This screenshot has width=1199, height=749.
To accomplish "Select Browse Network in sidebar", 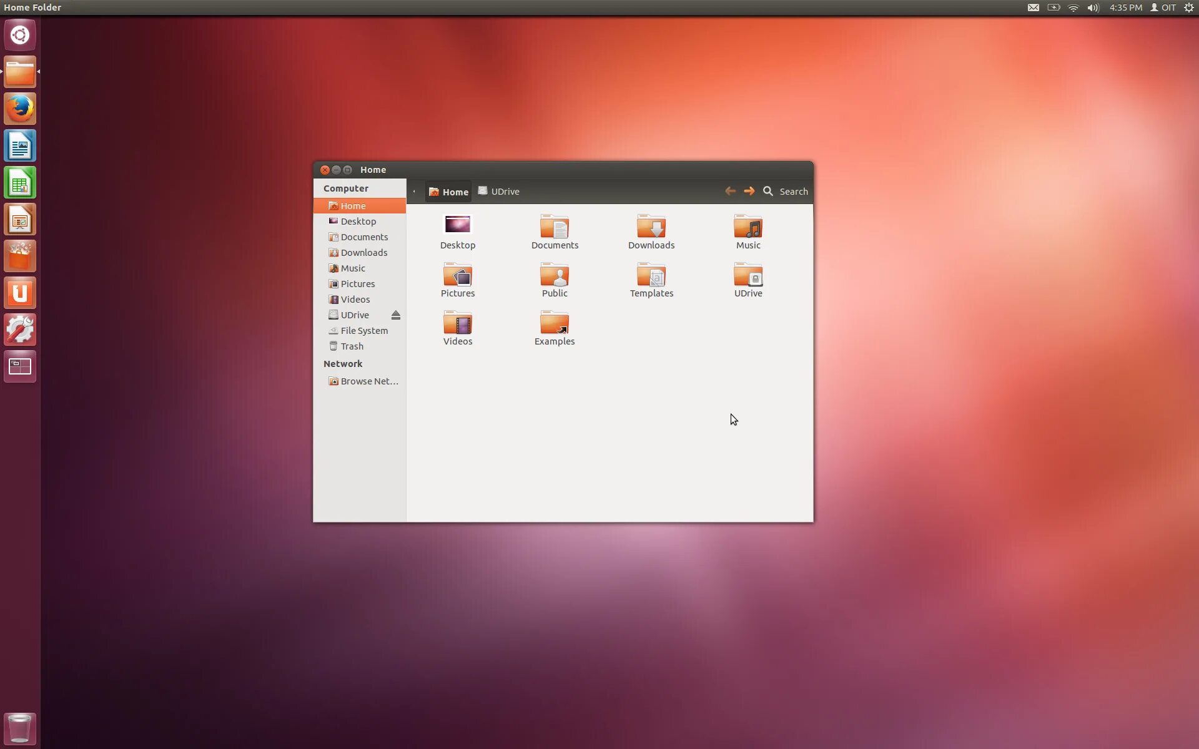I will click(368, 381).
